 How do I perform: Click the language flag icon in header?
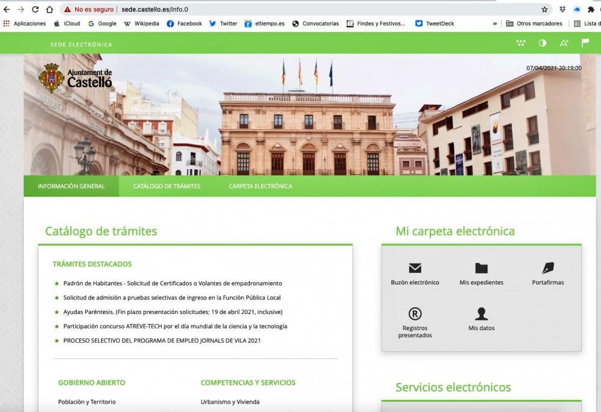[x=585, y=43]
